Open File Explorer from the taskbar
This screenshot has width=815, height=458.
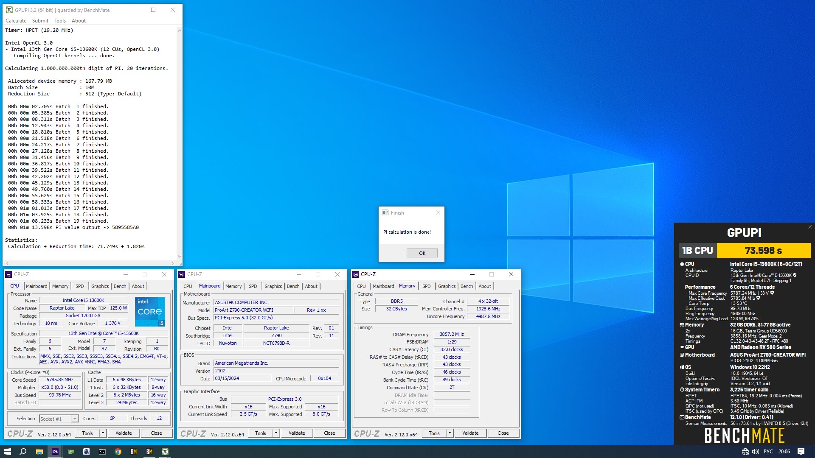pyautogui.click(x=39, y=452)
